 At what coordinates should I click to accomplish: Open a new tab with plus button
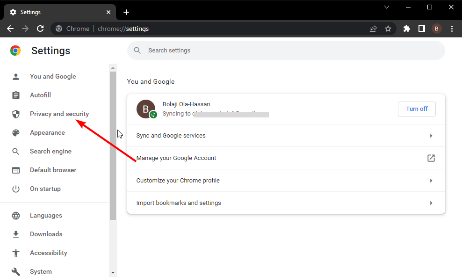(x=126, y=12)
